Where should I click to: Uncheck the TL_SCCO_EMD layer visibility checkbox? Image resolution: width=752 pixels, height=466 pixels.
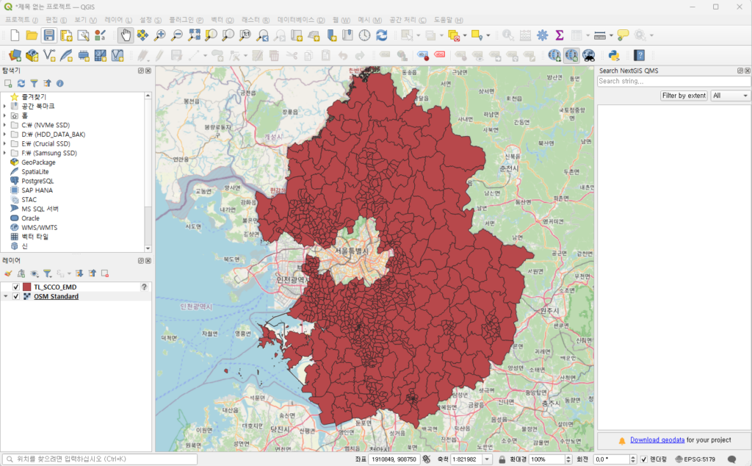tap(15, 287)
